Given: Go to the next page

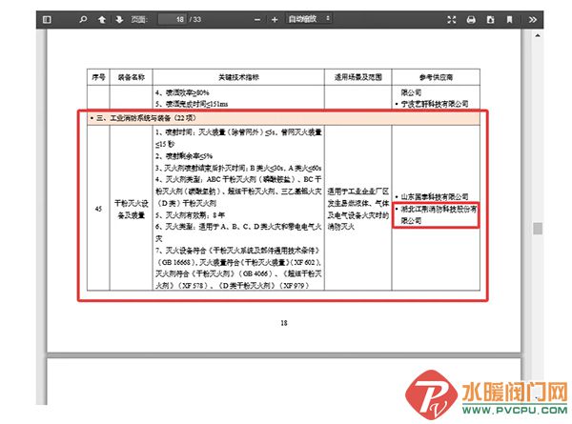Looking at the screenshot, I should [x=119, y=19].
